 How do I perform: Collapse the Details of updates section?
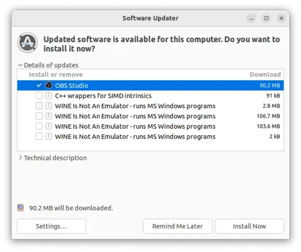21,65
